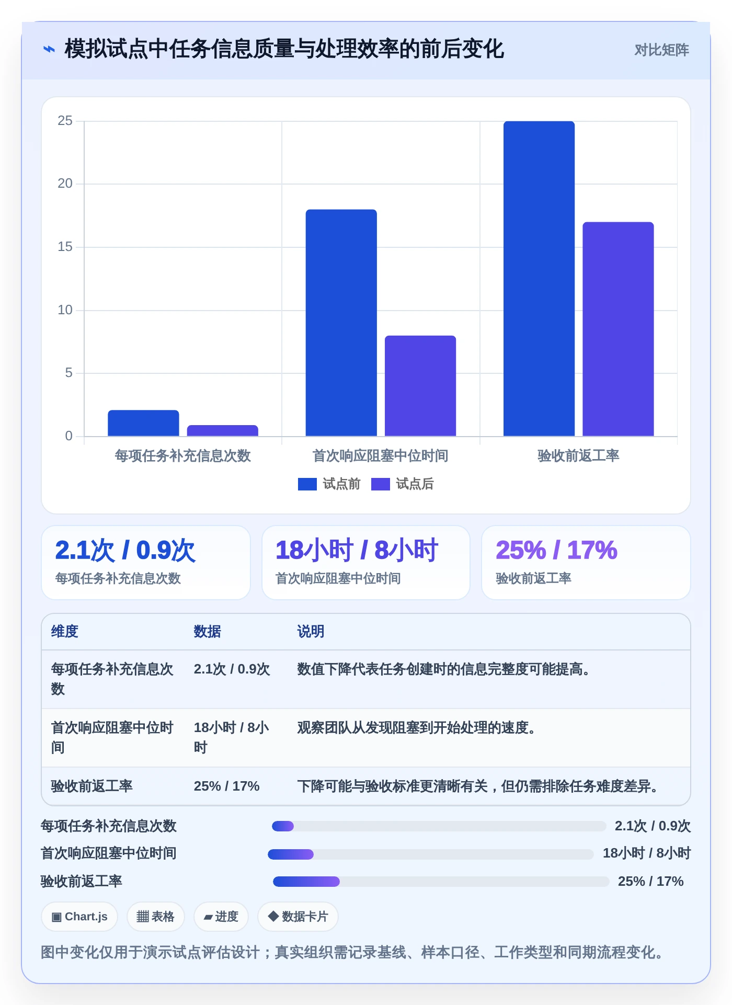Click the 维度 column header
This screenshot has height=1005, width=732.
tap(65, 632)
